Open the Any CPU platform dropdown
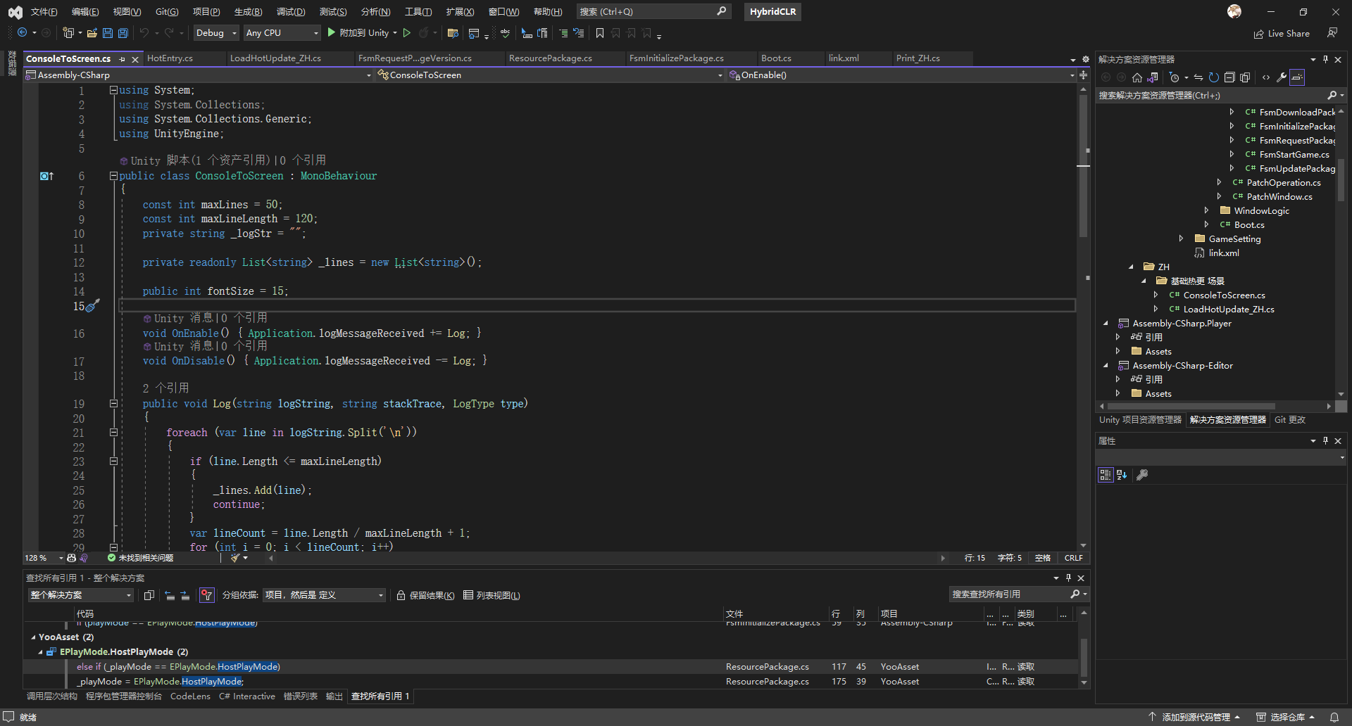Image resolution: width=1352 pixels, height=726 pixels. click(x=282, y=32)
